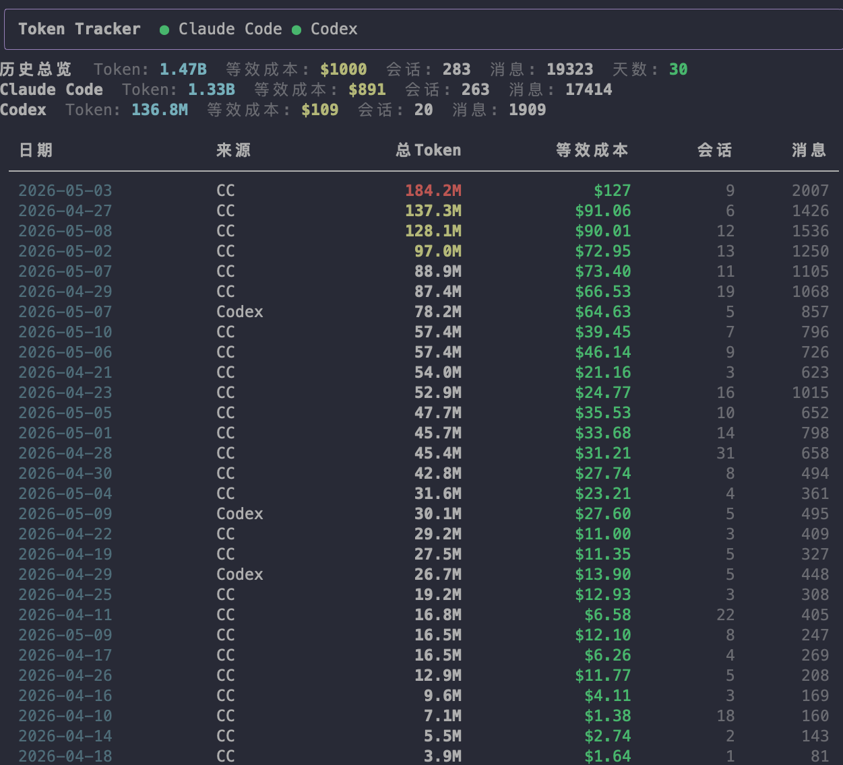Click the token value 97.0M
Image resolution: width=843 pixels, height=765 pixels.
pos(438,251)
